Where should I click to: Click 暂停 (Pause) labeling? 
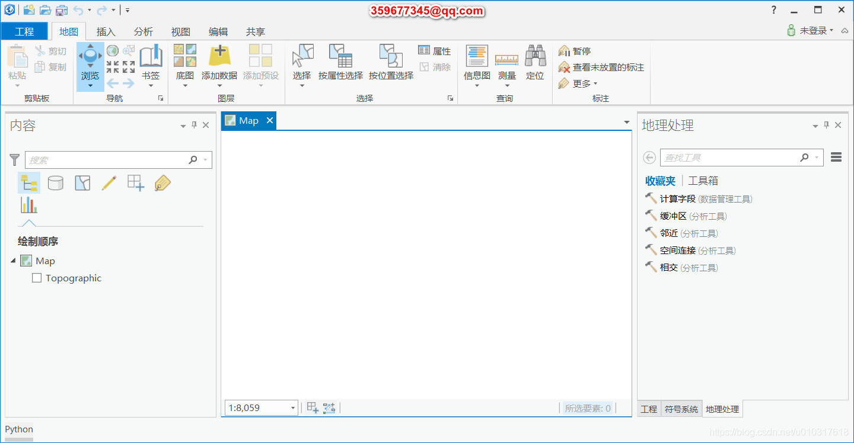(x=575, y=51)
